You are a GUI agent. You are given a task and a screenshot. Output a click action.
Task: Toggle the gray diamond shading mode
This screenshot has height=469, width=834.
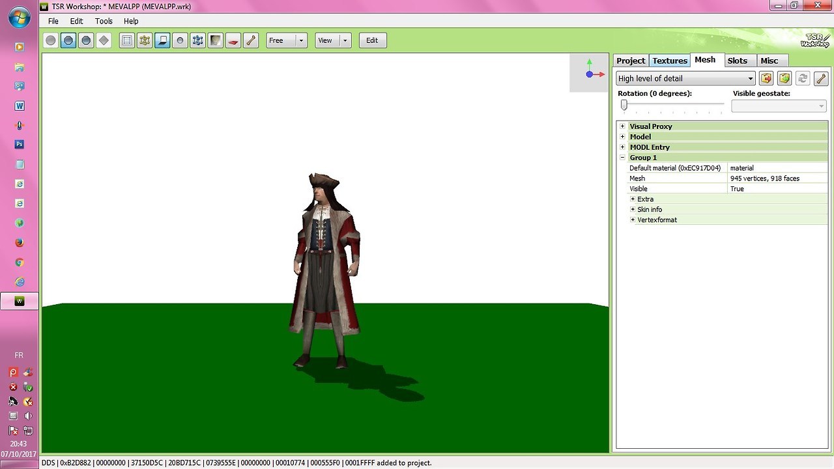104,40
